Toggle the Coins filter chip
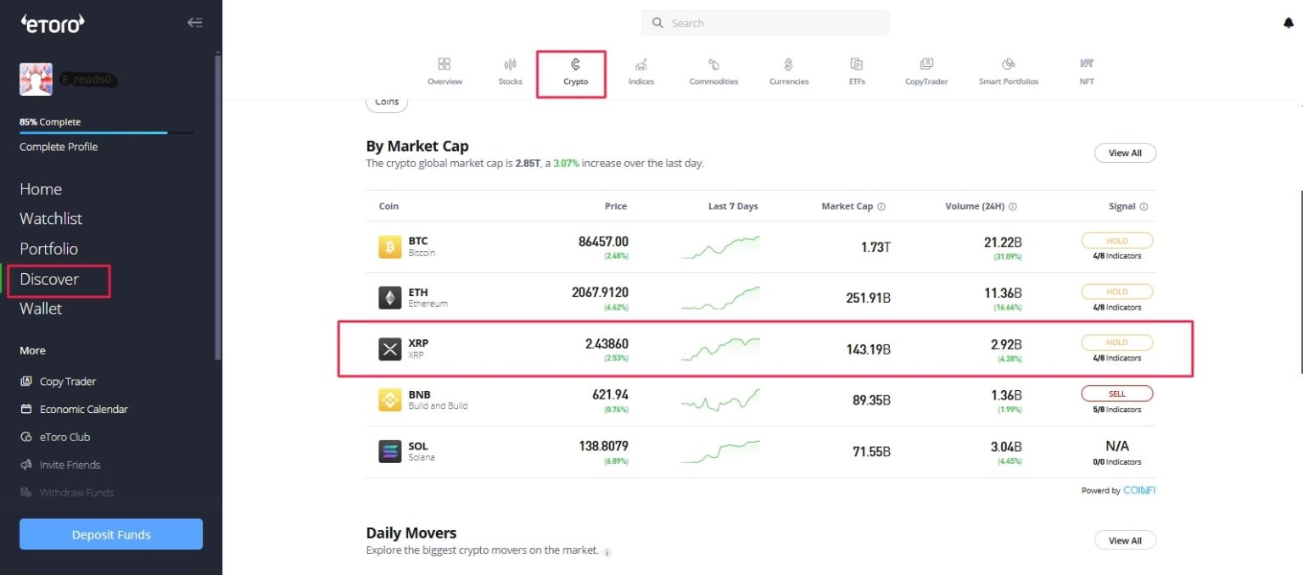This screenshot has width=1303, height=575. click(x=387, y=101)
